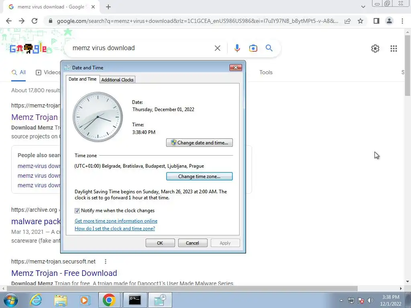Select the Date and Time tab
The image size is (411, 308).
coord(83,79)
